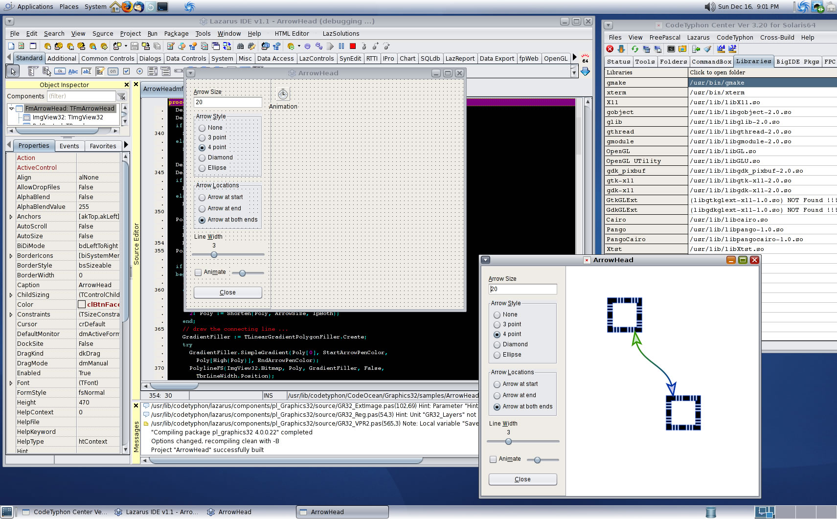Select the TMainMenu palette component

(x=33, y=71)
